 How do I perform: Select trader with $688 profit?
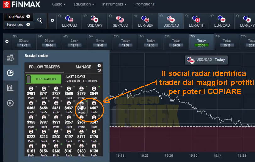[69, 93]
